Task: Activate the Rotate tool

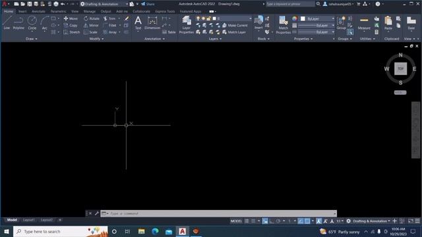Action: pyautogui.click(x=92, y=18)
